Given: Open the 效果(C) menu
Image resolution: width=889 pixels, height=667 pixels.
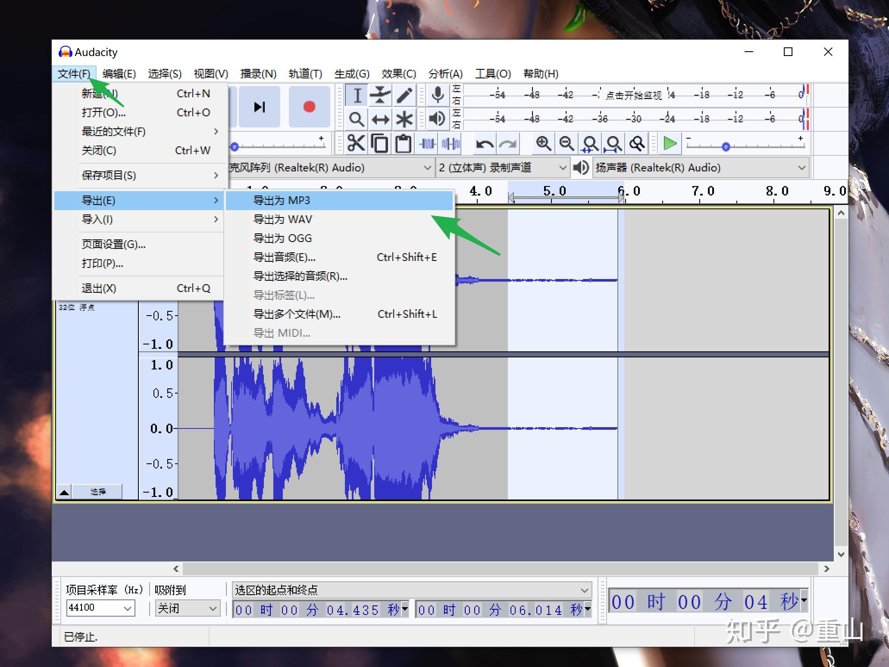Looking at the screenshot, I should coord(398,74).
